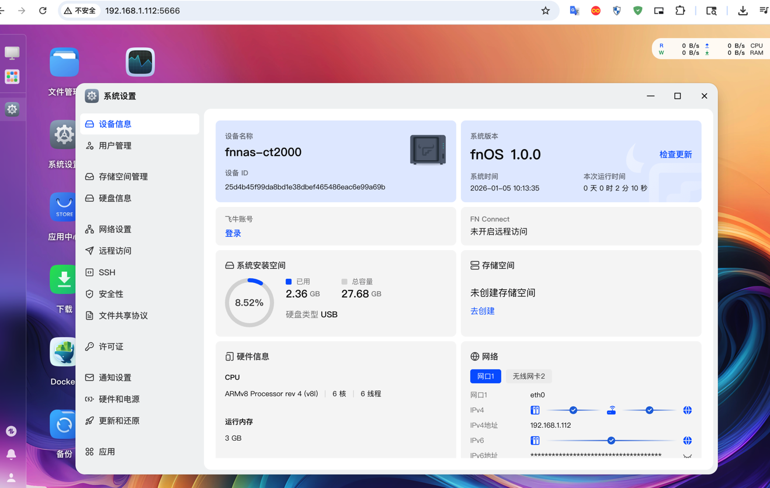Launch the Docker whale icon

point(63,352)
